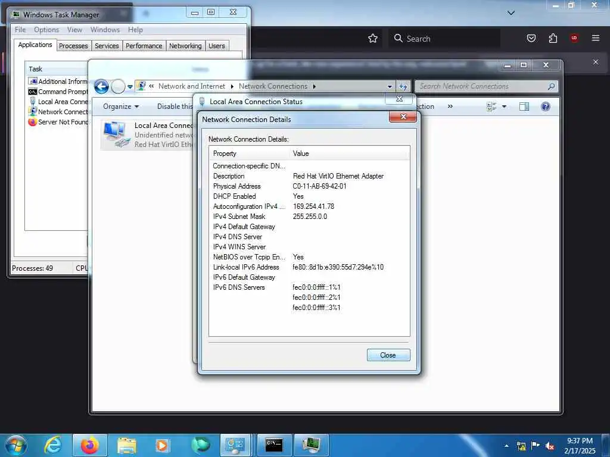Switch to Task Manager taskbar button
This screenshot has width=610, height=457.
click(311, 445)
